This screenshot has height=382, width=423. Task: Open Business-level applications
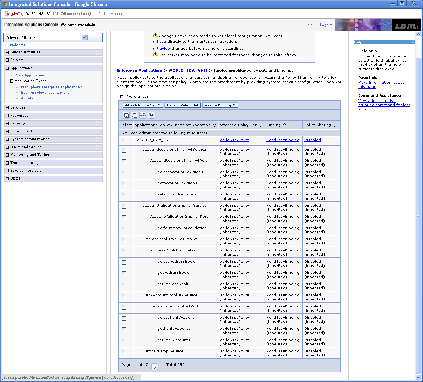coord(45,93)
